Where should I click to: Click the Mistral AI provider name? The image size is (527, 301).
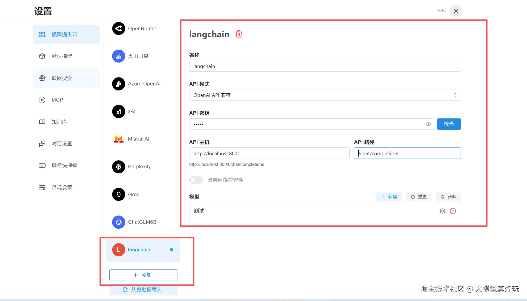[139, 139]
